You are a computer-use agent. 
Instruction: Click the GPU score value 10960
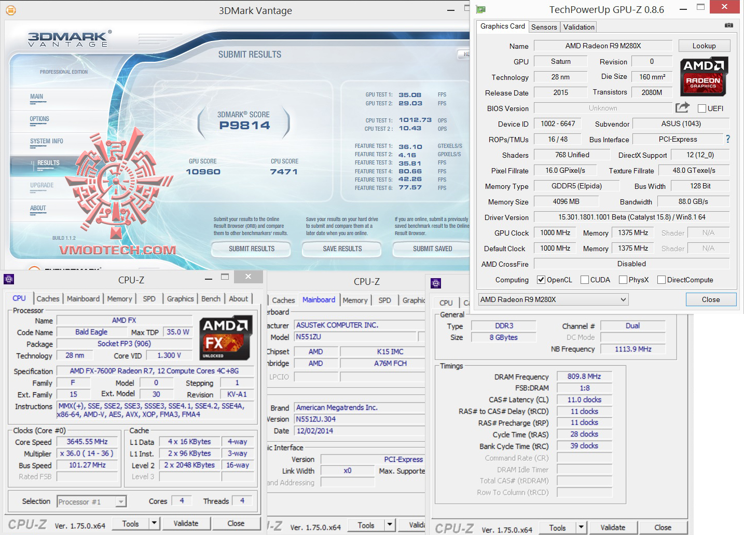point(203,172)
